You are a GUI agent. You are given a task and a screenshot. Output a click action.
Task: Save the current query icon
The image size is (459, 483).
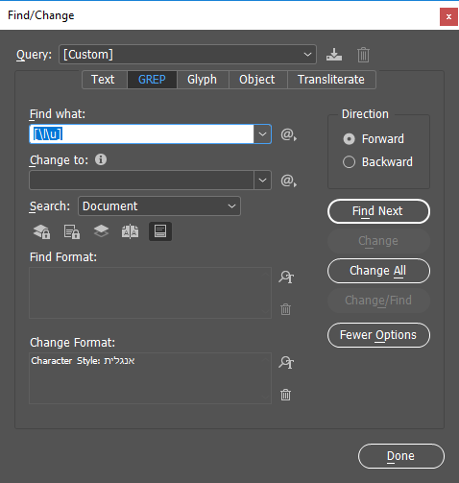334,55
